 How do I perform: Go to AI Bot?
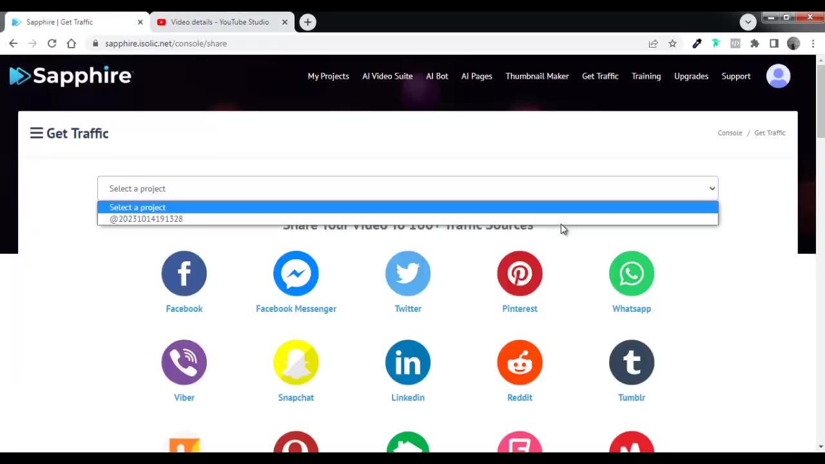coord(437,76)
